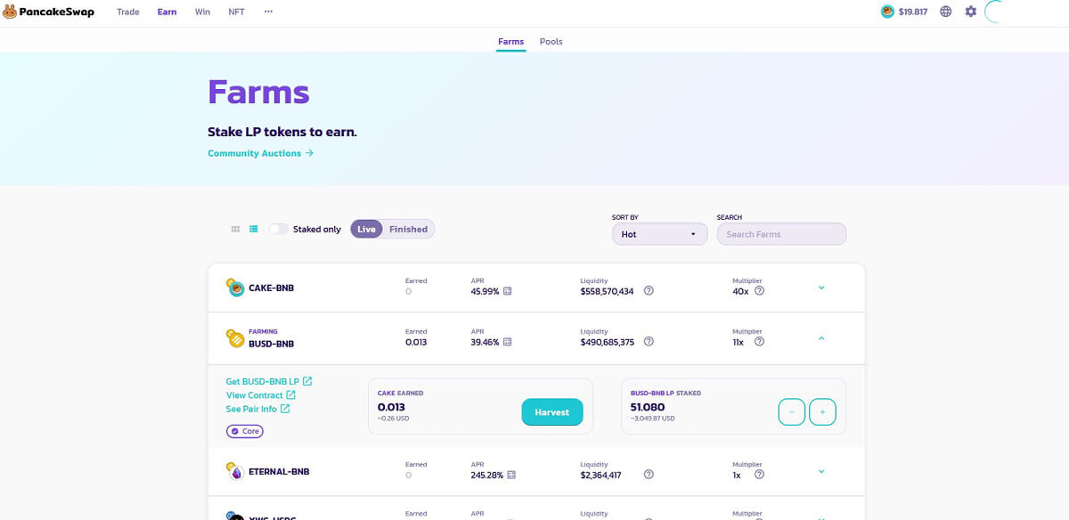Switch to the Farms tab
1069x520 pixels.
click(510, 42)
